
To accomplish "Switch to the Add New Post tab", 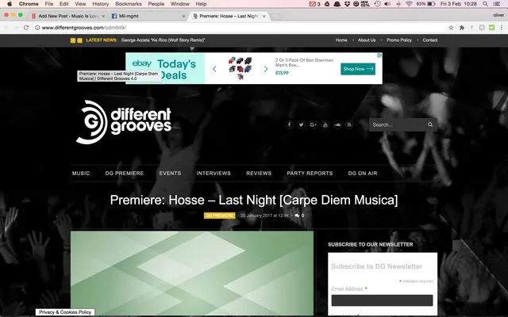I will pyautogui.click(x=67, y=16).
